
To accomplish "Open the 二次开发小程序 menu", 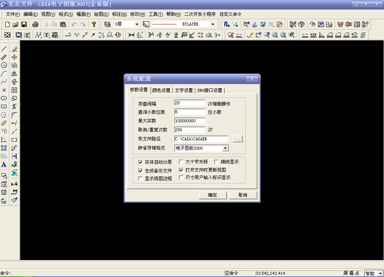I will [200, 14].
